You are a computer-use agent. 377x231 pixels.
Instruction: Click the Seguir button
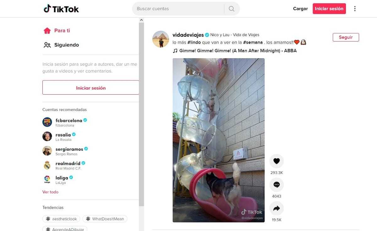coord(346,37)
